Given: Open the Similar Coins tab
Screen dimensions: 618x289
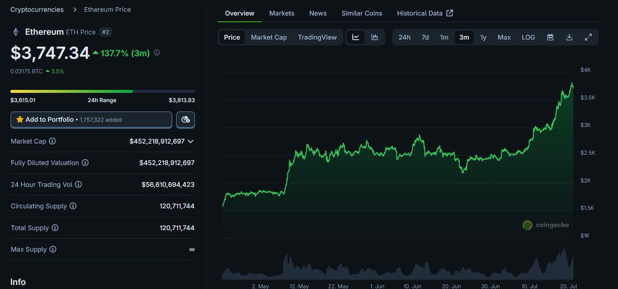Looking at the screenshot, I should (362, 13).
